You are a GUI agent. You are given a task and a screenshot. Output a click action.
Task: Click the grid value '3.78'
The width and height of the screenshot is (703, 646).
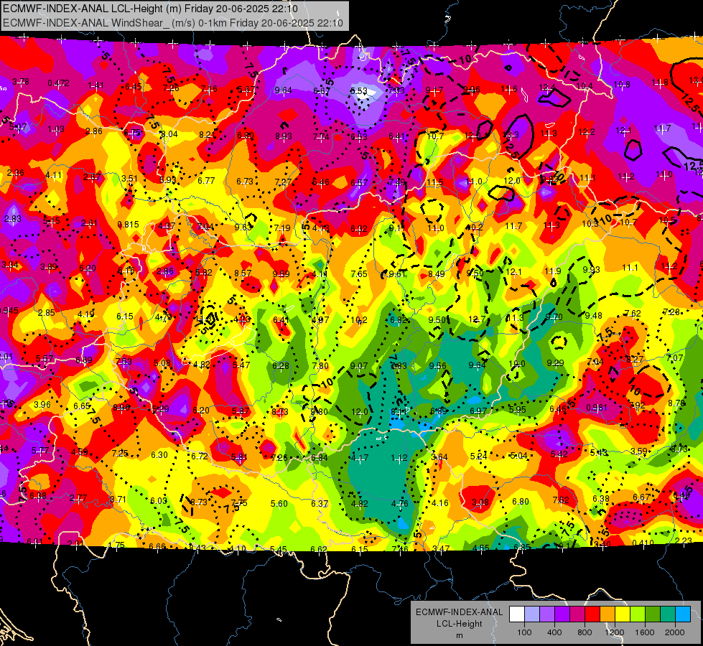21,82
